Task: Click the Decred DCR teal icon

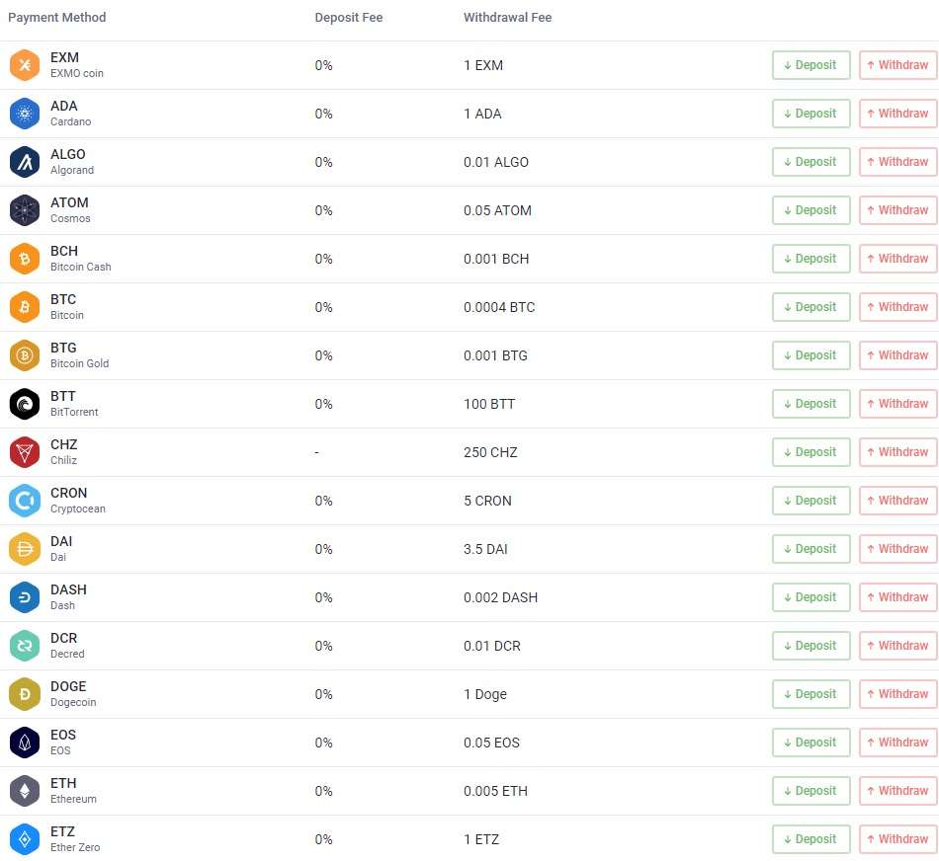Action: click(25, 646)
